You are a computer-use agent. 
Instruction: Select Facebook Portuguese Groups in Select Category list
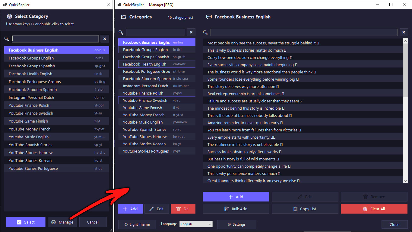coord(56,82)
